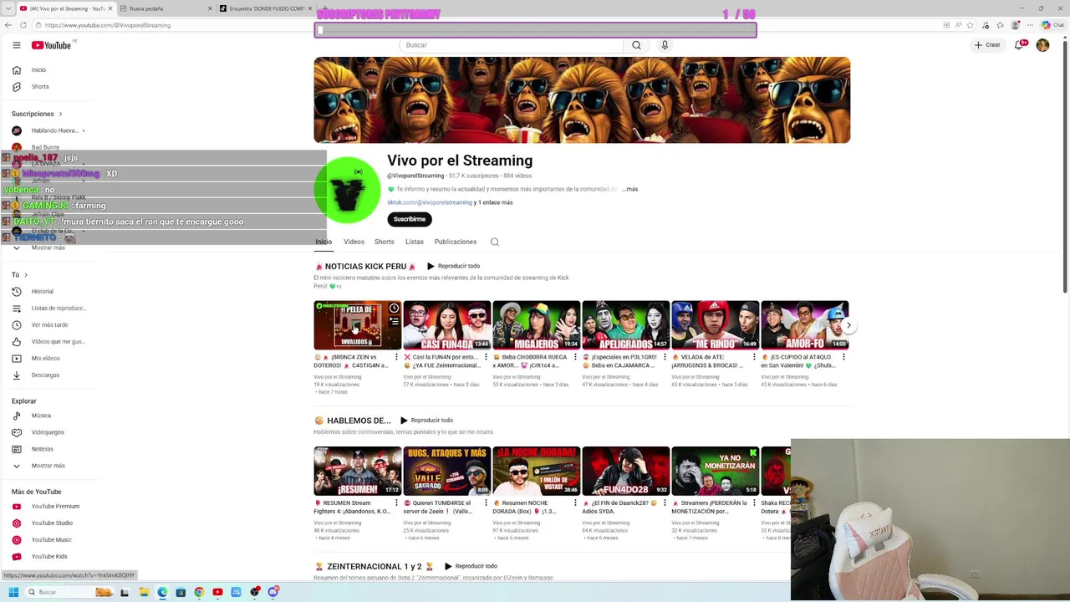1070x602 pixels.
Task: Open Listas de reproducción in sidebar
Action: click(48, 309)
